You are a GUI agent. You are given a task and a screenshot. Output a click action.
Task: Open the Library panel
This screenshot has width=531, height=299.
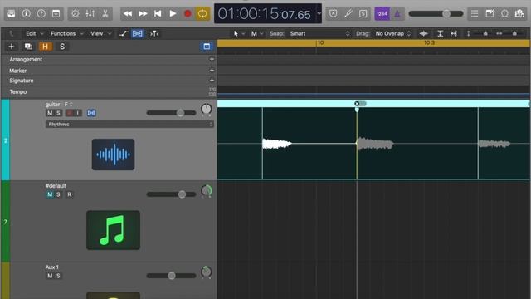[11, 14]
